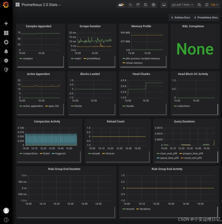Toggle the failed series in Compaction Activity

tap(46, 153)
